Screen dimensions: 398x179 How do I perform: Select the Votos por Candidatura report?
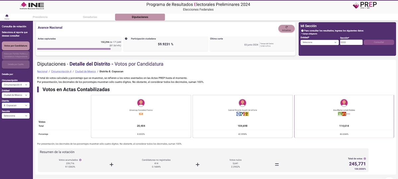tap(16, 46)
